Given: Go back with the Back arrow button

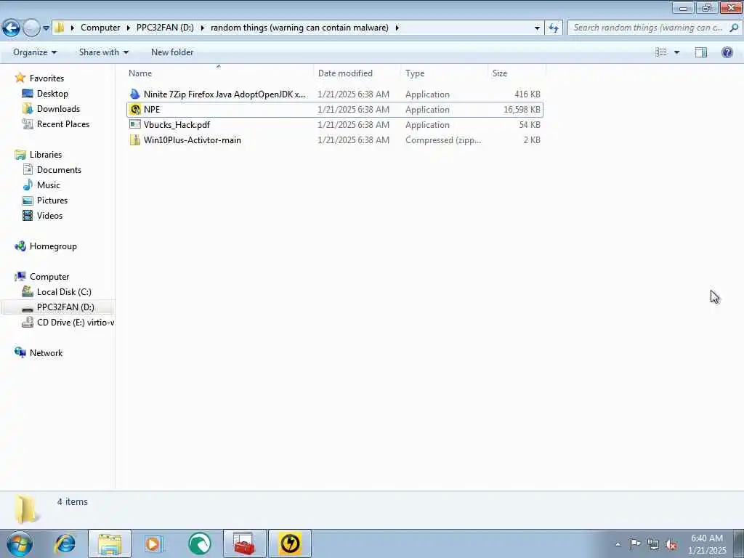Looking at the screenshot, I should tap(11, 28).
